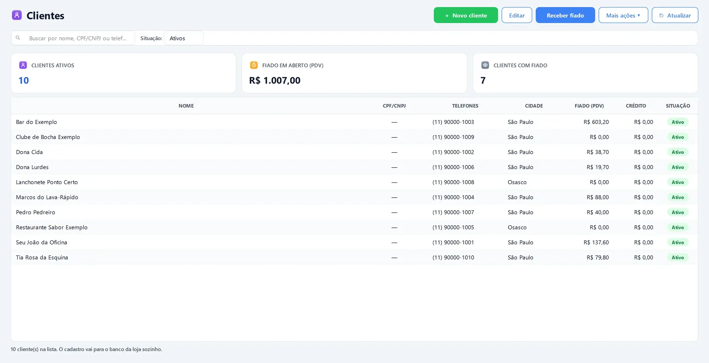Click the Ativo badge for Pedro Pedreiro
Viewport: 709px width, 363px height.
point(678,212)
